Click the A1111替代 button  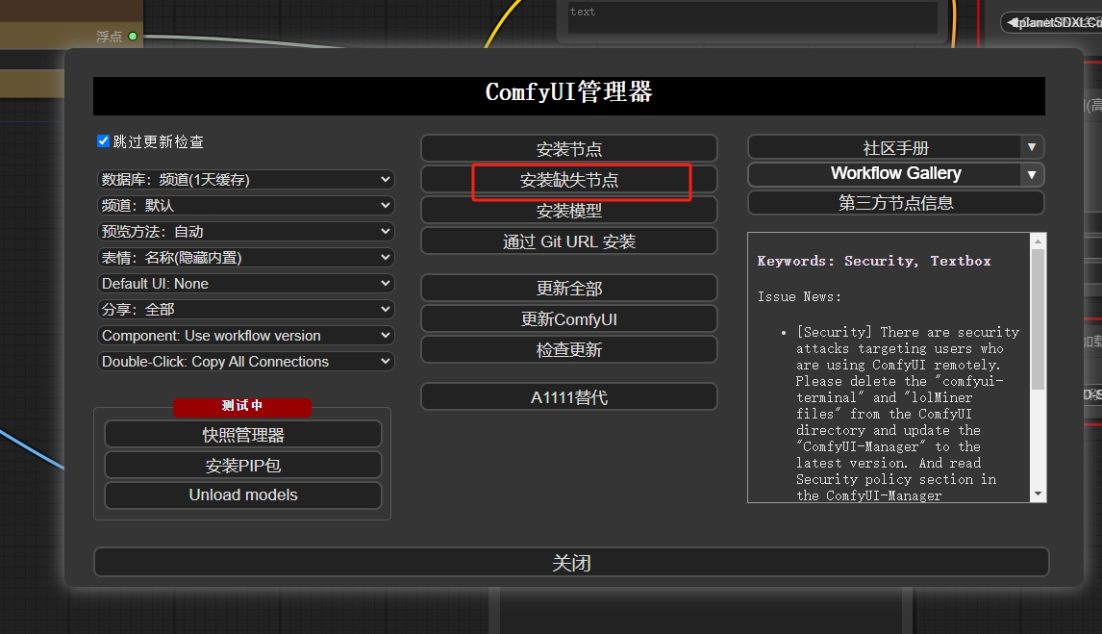568,397
